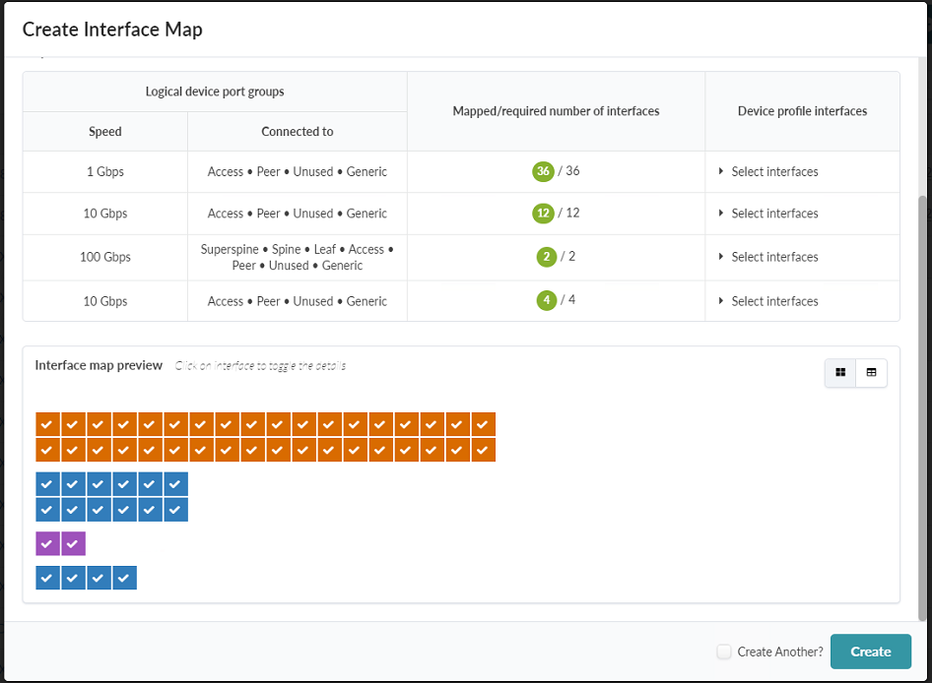Viewport: 932px width, 683px height.
Task: Toggle last orange interface in bottom row
Action: click(483, 450)
